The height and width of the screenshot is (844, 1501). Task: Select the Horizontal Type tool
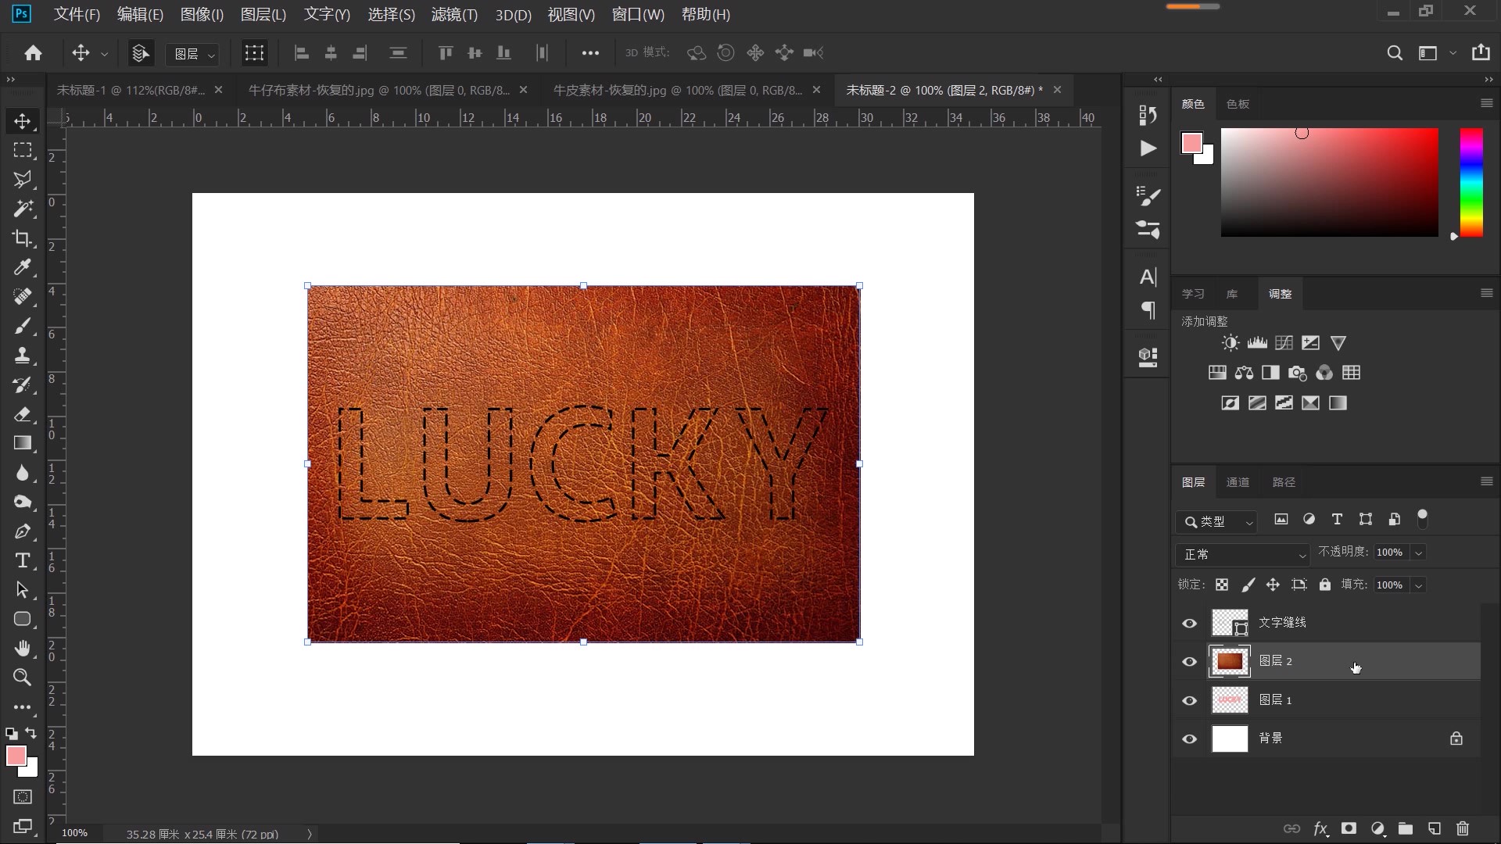(x=22, y=560)
